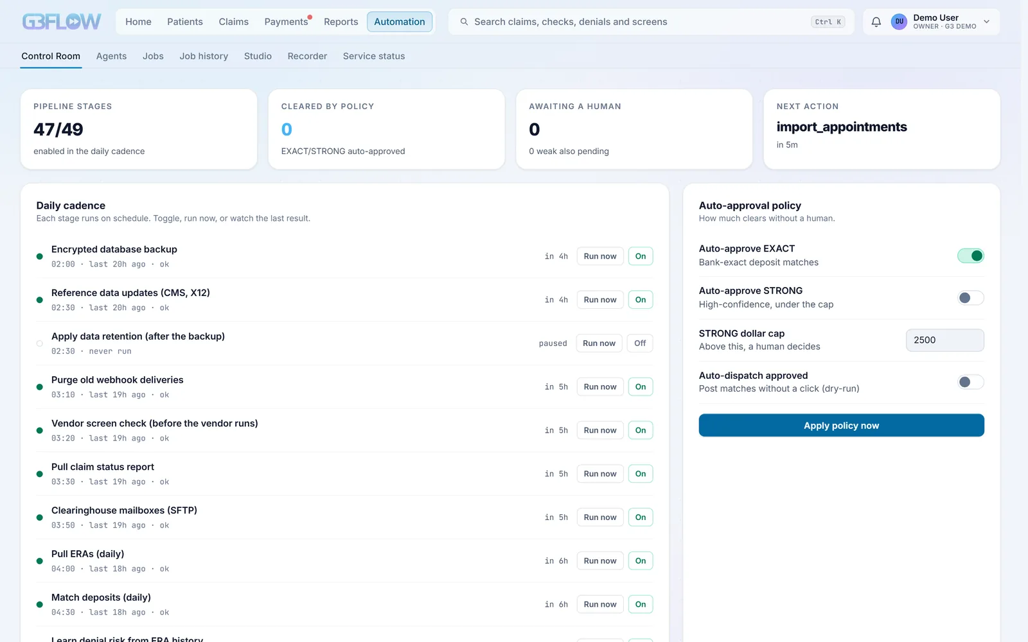The width and height of the screenshot is (1028, 642).
Task: Toggle Reference data updates On switch
Action: (641, 300)
